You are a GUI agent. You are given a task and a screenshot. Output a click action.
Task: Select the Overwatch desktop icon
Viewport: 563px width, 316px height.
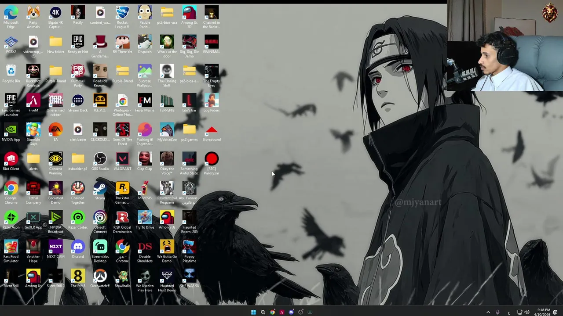pyautogui.click(x=100, y=280)
